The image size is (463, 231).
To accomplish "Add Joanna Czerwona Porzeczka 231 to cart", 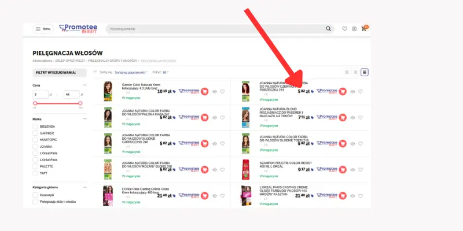I will click(343, 91).
